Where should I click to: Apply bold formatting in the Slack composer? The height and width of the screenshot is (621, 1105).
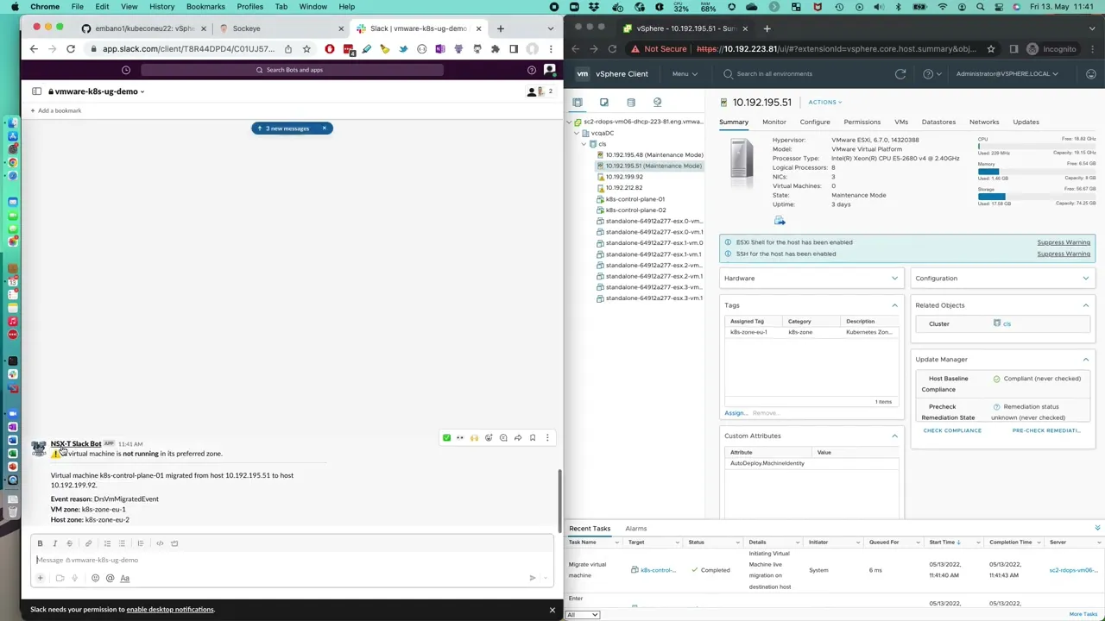pyautogui.click(x=40, y=543)
